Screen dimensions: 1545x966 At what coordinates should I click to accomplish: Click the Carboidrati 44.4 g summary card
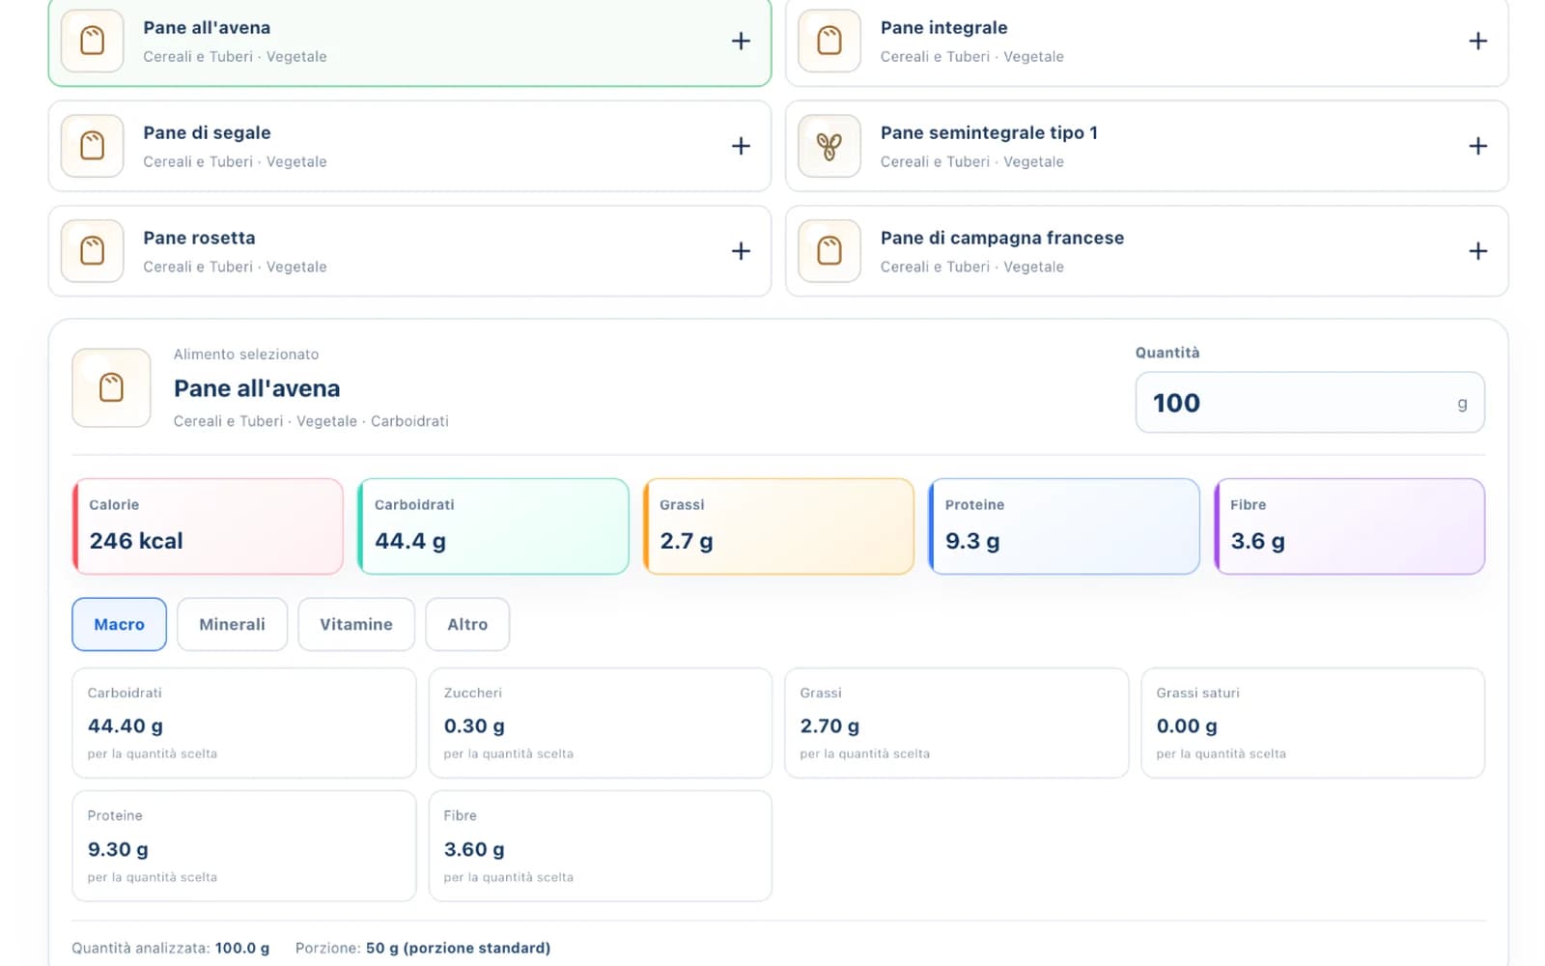(493, 526)
